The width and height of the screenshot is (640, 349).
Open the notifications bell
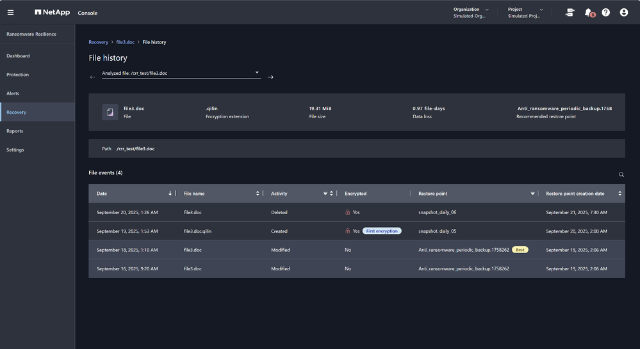[588, 12]
